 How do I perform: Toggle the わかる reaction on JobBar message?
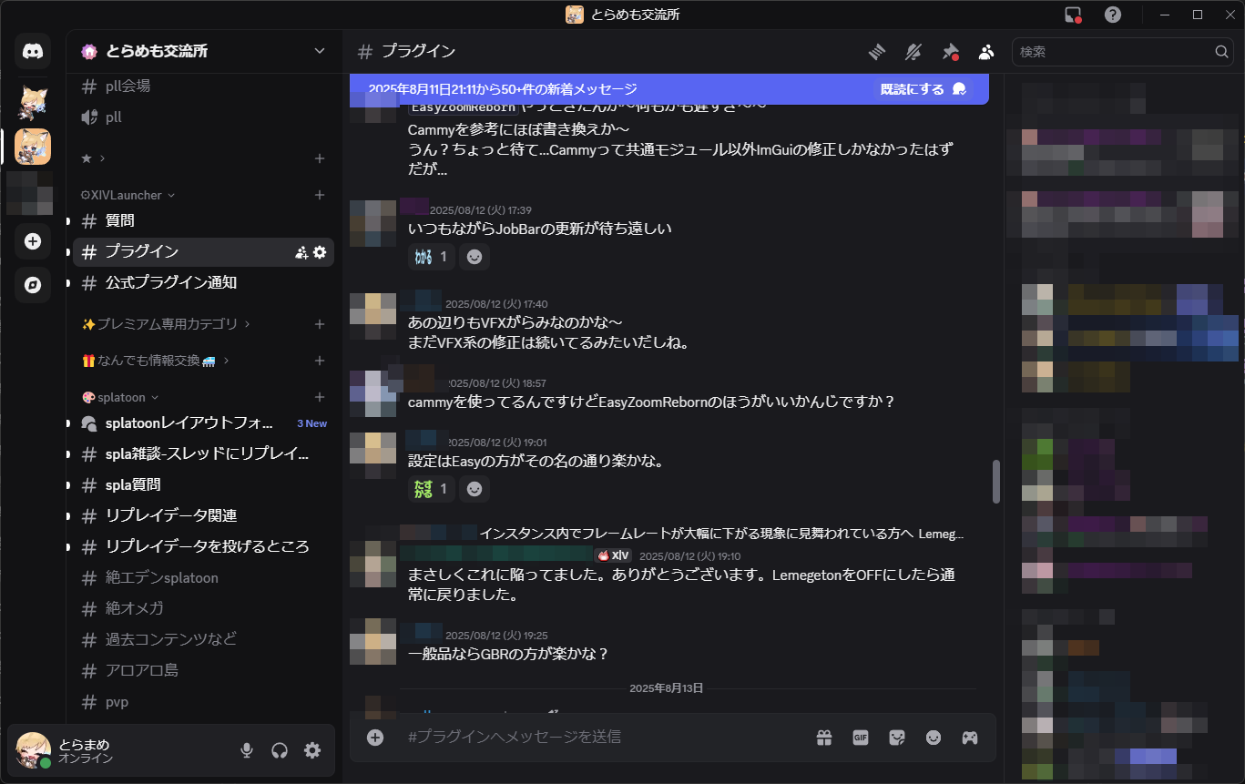click(x=432, y=257)
